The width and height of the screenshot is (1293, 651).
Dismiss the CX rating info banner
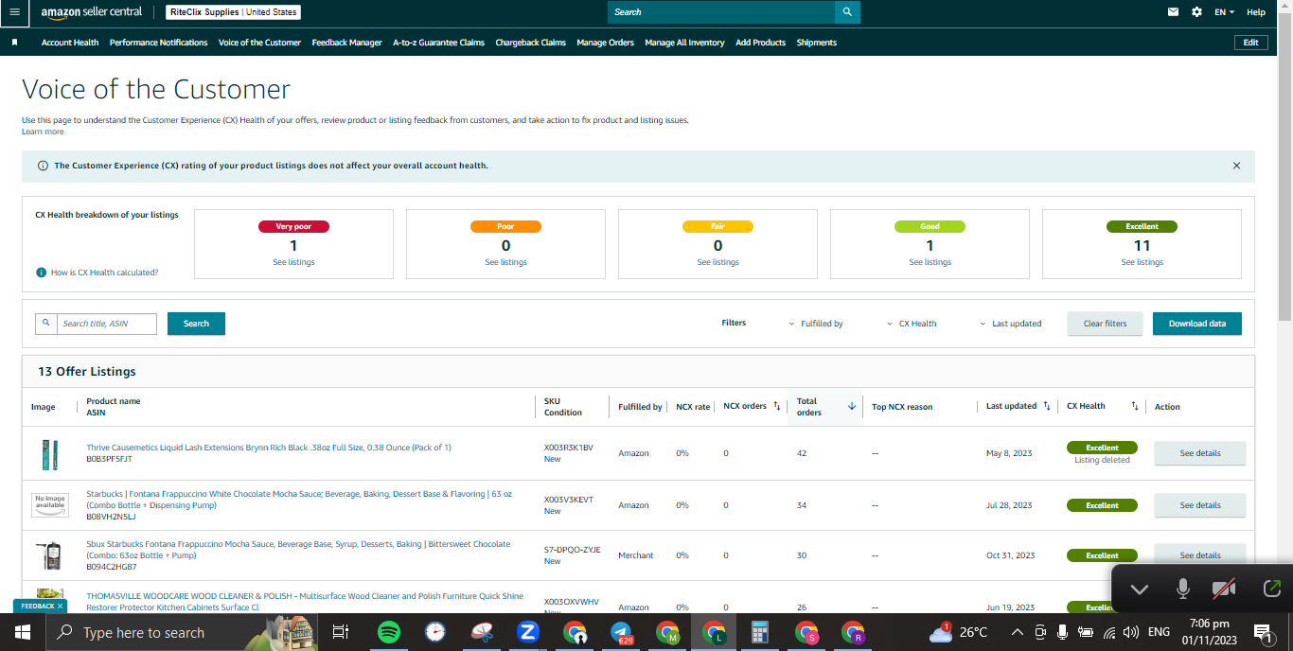1236,166
